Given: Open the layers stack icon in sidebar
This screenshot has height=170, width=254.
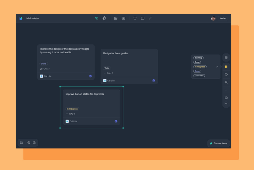Looking at the screenshot, I should click(x=226, y=57).
